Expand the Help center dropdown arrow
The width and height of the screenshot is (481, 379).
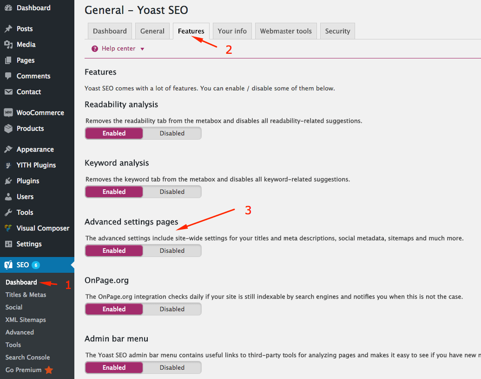pos(142,49)
